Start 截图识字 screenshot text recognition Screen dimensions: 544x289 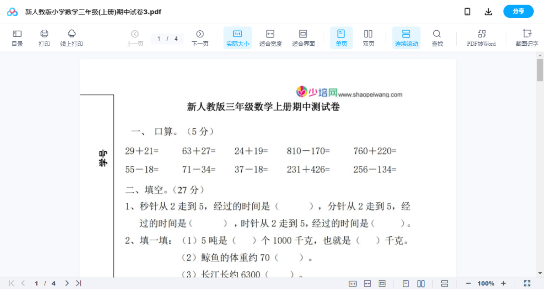tap(527, 38)
